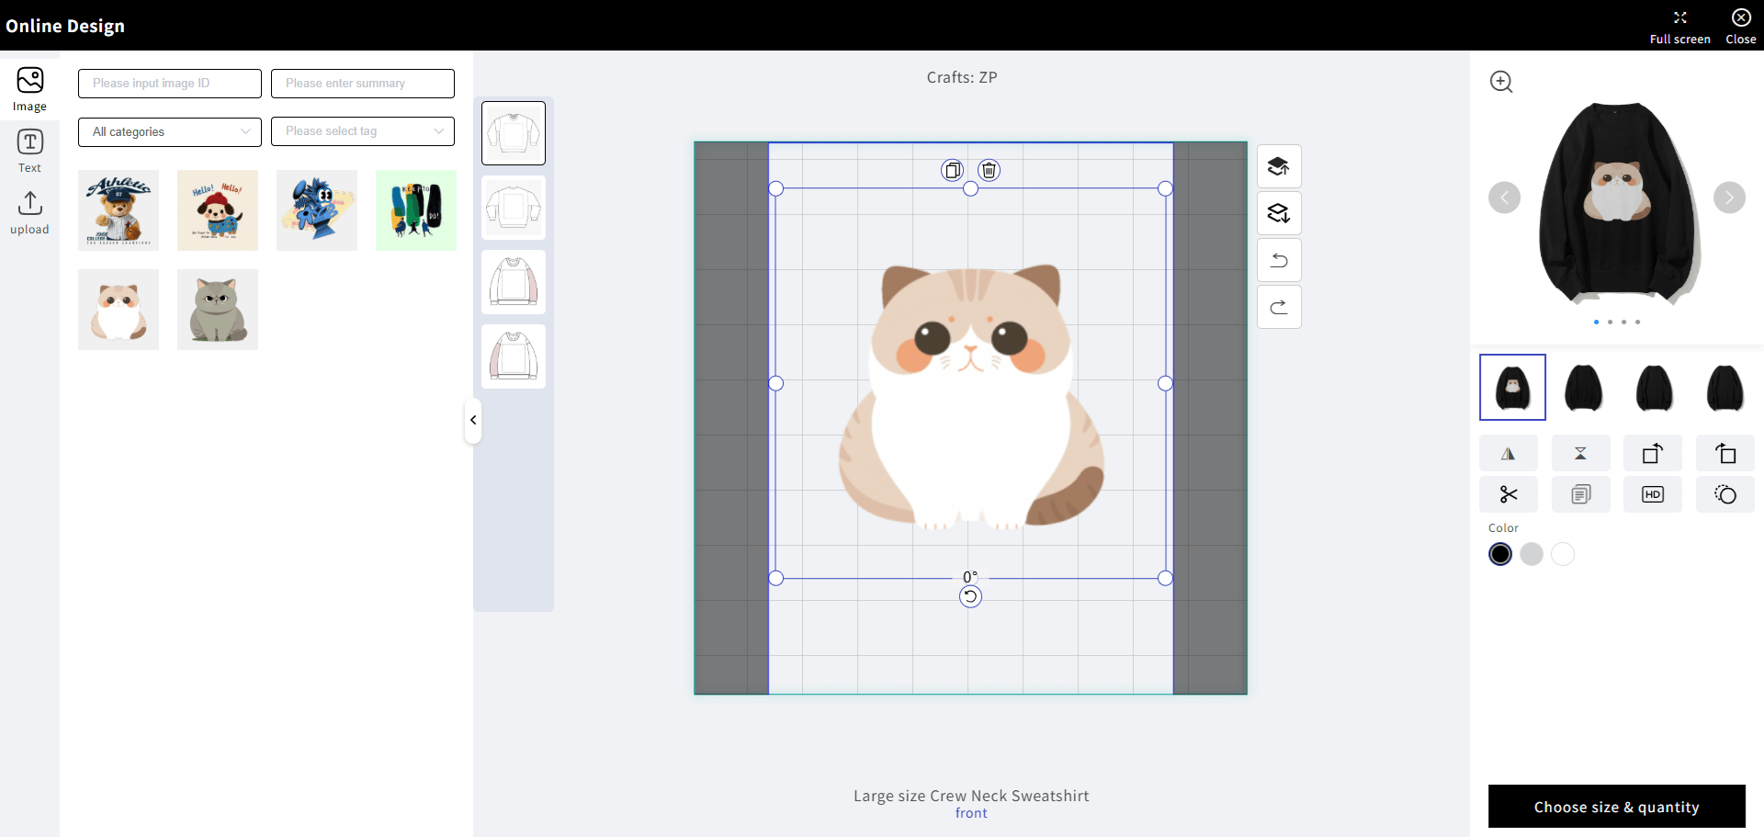This screenshot has height=837, width=1764.
Task: Click the HD enhance icon
Action: (1652, 495)
